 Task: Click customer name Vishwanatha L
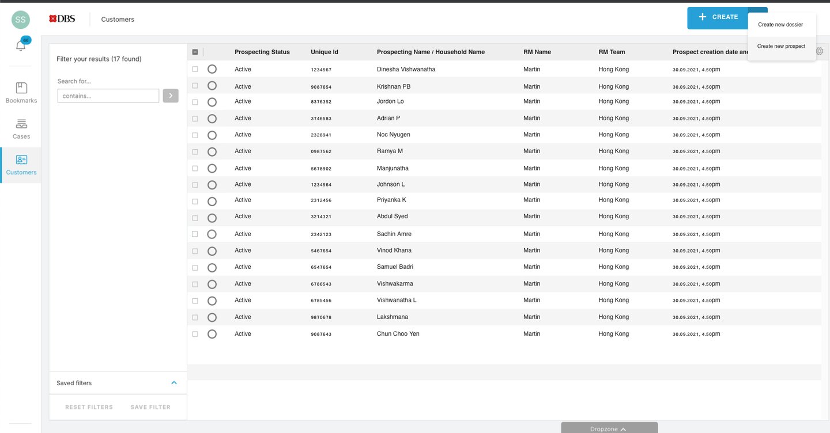pyautogui.click(x=397, y=300)
